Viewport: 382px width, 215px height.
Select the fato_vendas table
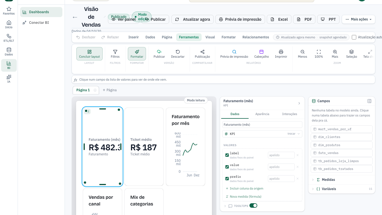[x=341, y=153]
